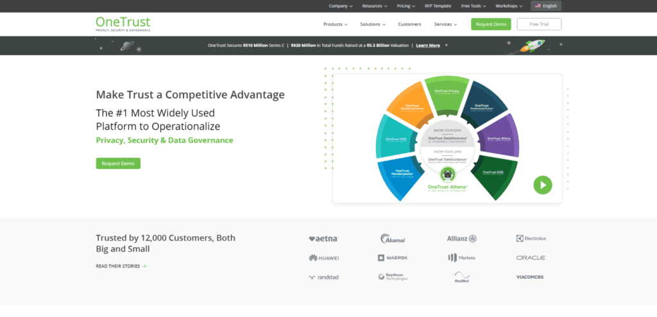Select the OneTrust PreferenceChoice segment
Viewport: 657px width, 317px height.
pyautogui.click(x=484, y=105)
